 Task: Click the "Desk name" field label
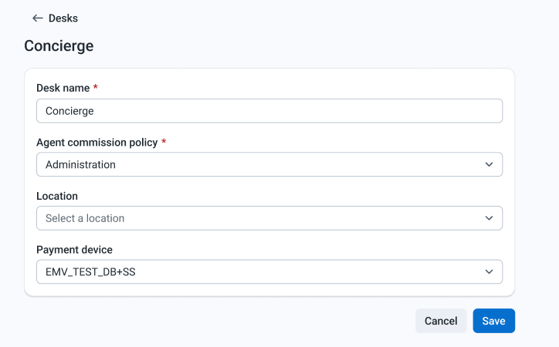63,89
